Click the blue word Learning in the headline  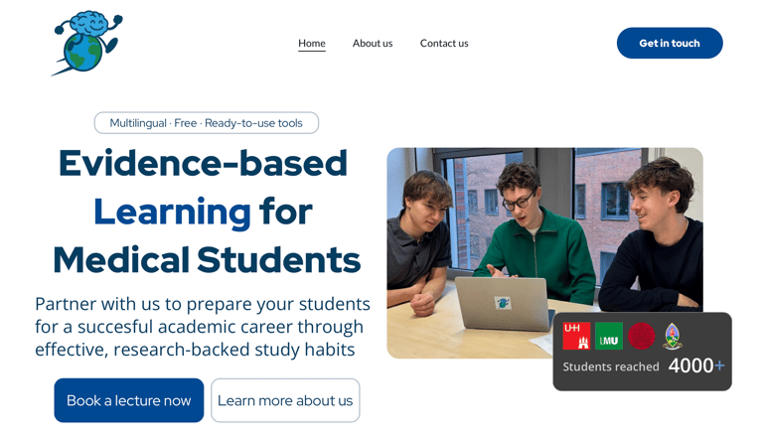pyautogui.click(x=172, y=212)
